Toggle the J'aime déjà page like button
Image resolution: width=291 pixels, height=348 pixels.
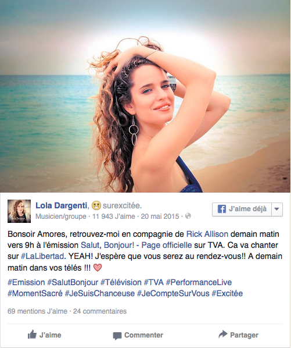coord(242,209)
